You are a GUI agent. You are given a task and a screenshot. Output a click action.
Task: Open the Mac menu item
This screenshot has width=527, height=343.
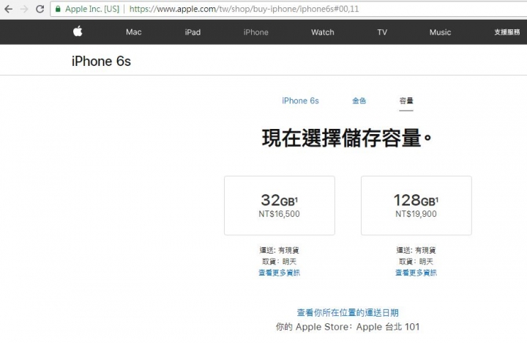click(133, 32)
